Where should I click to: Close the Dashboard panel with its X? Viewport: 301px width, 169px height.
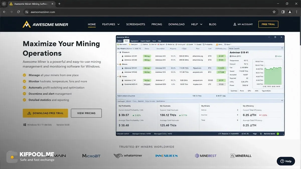point(282,101)
